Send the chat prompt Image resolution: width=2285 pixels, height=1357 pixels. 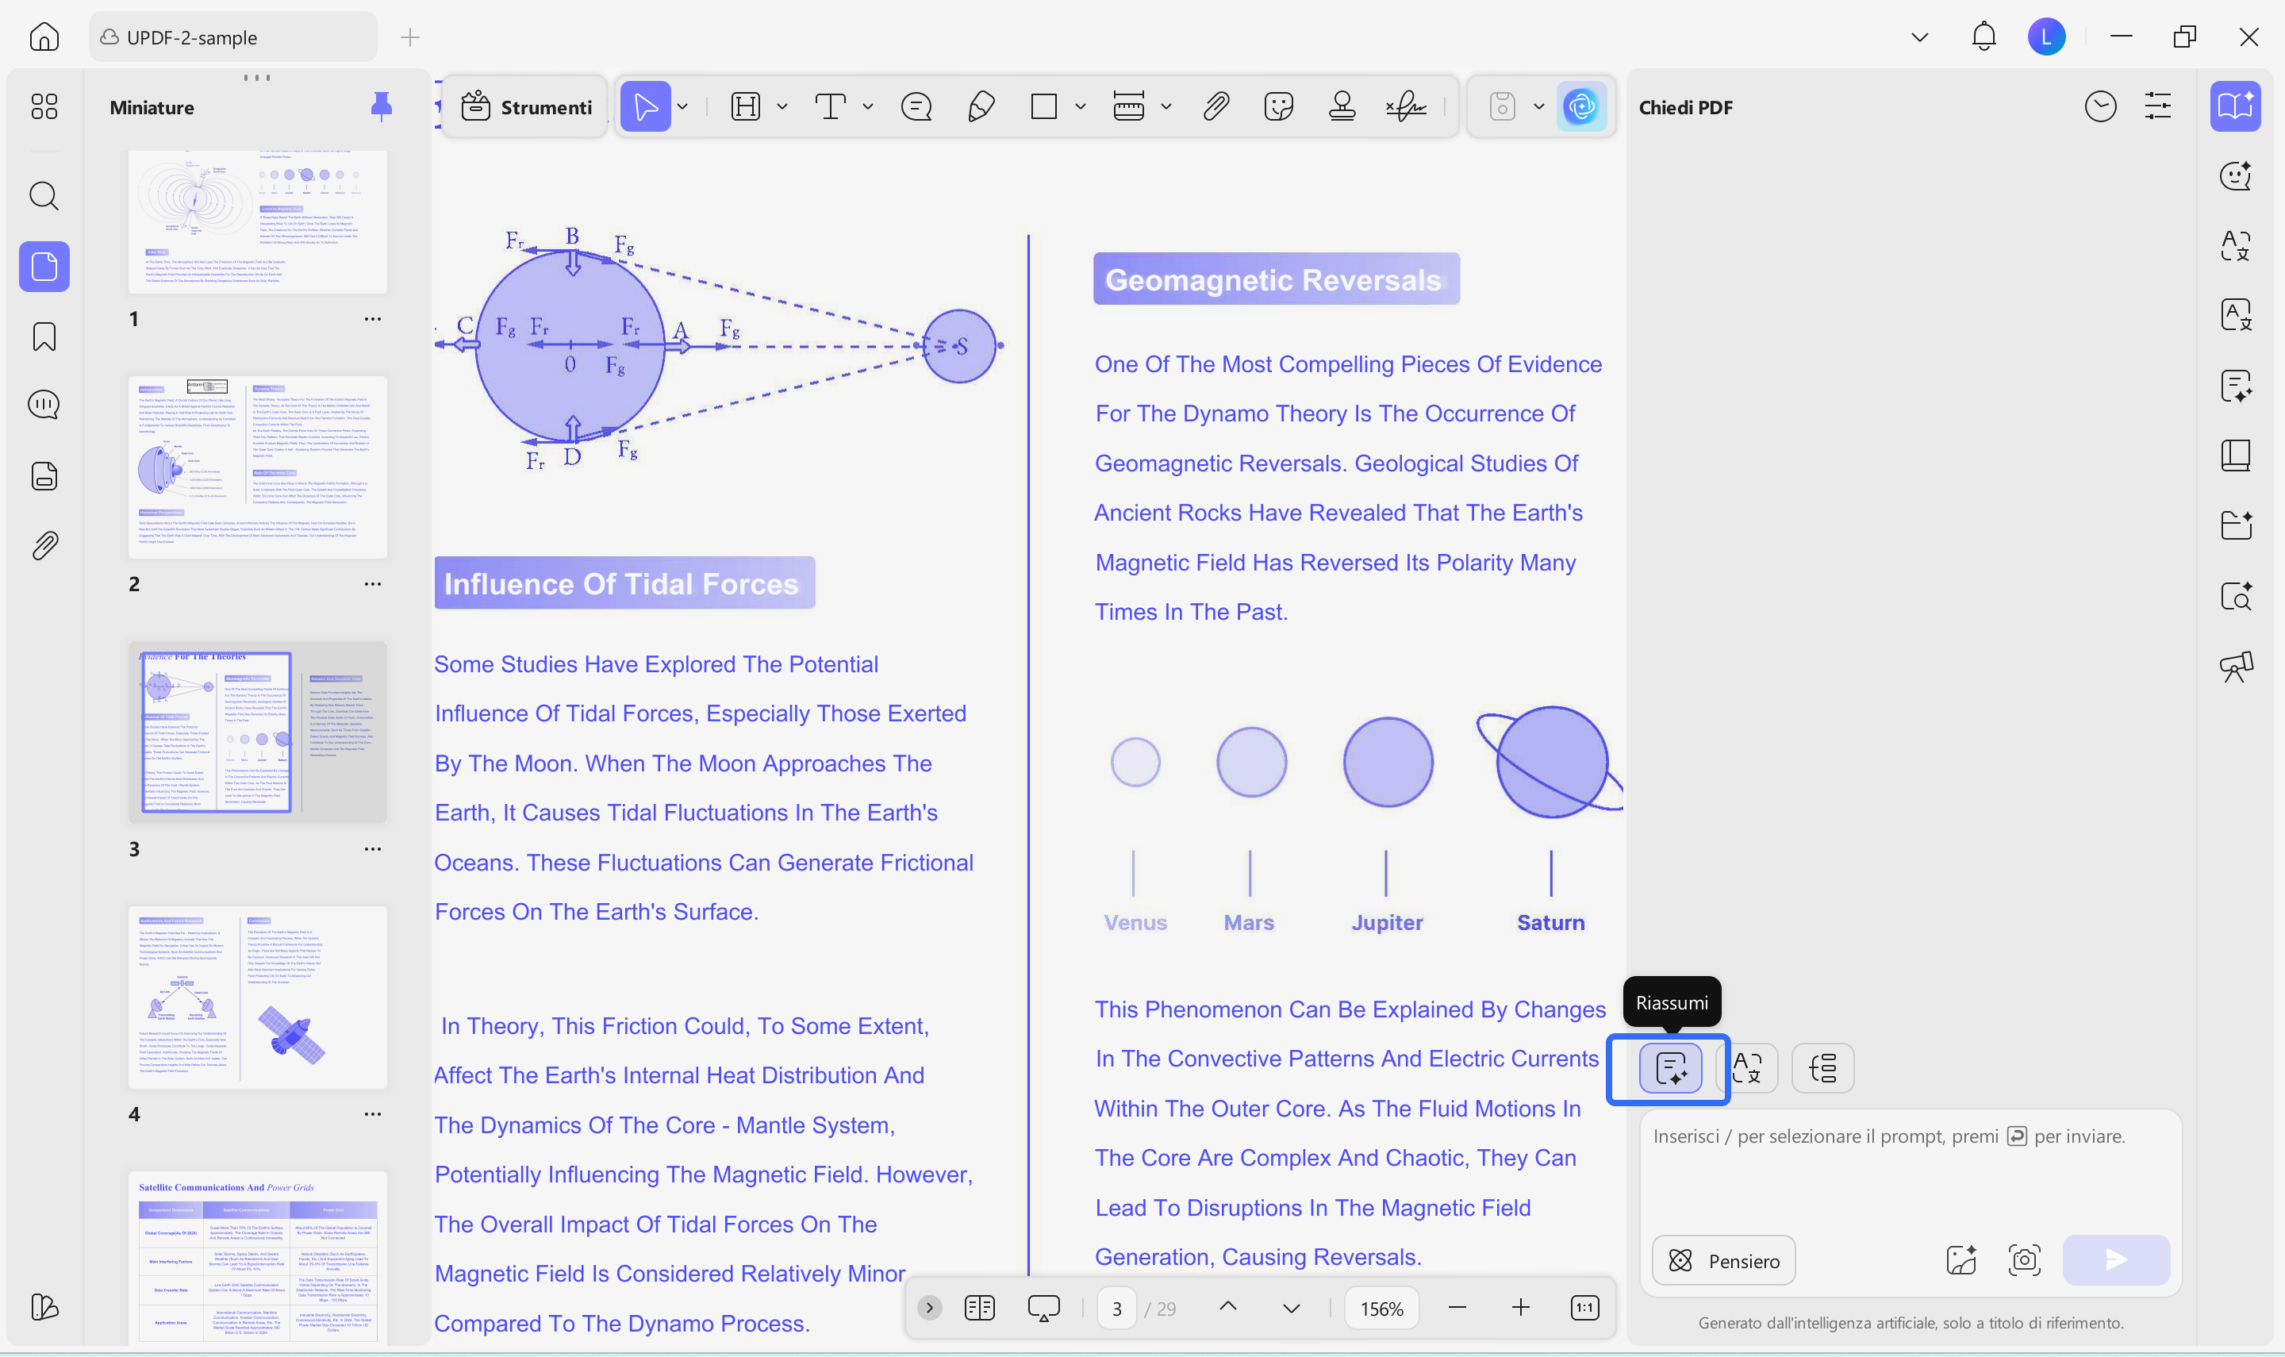coord(2116,1260)
